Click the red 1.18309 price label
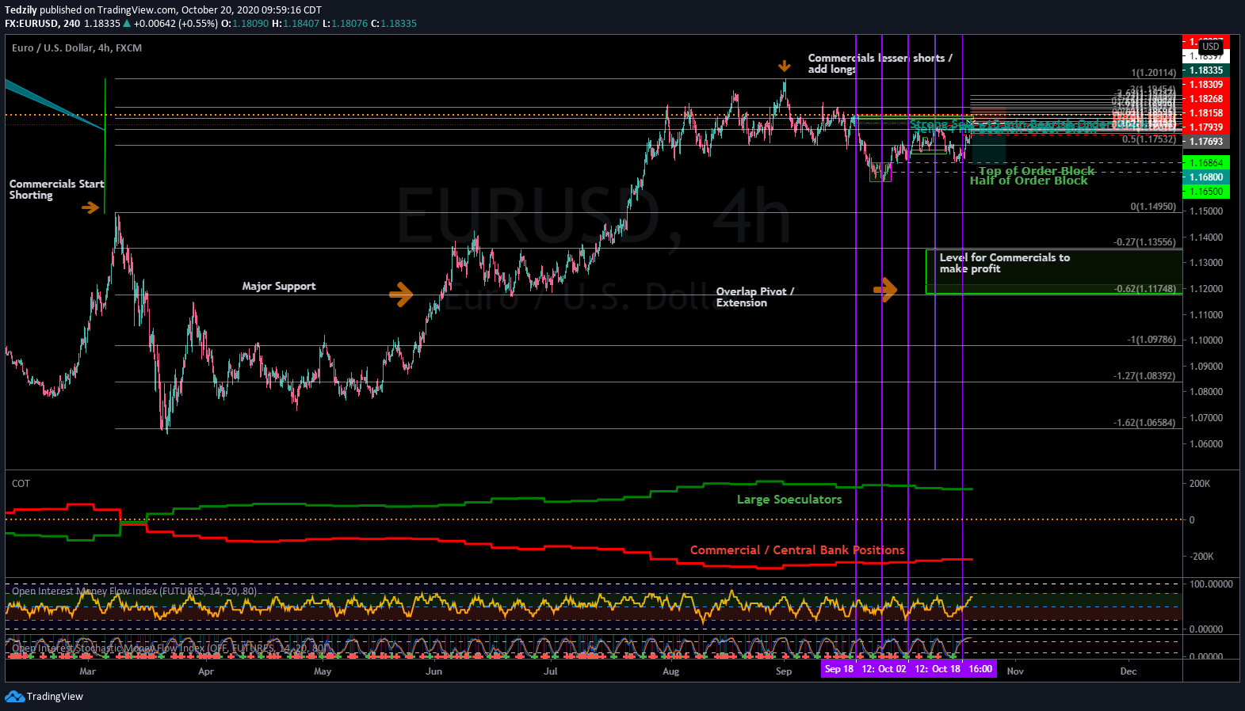The width and height of the screenshot is (1245, 711). (1206, 85)
